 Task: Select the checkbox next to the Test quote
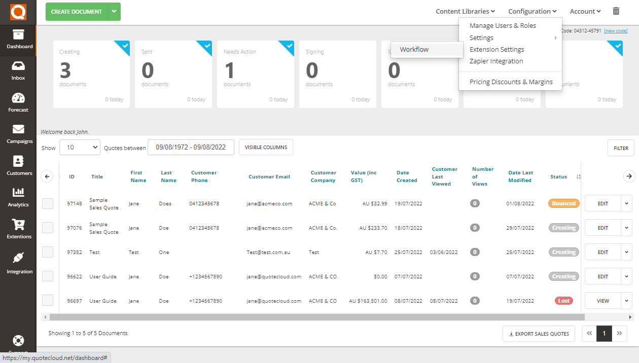48,252
